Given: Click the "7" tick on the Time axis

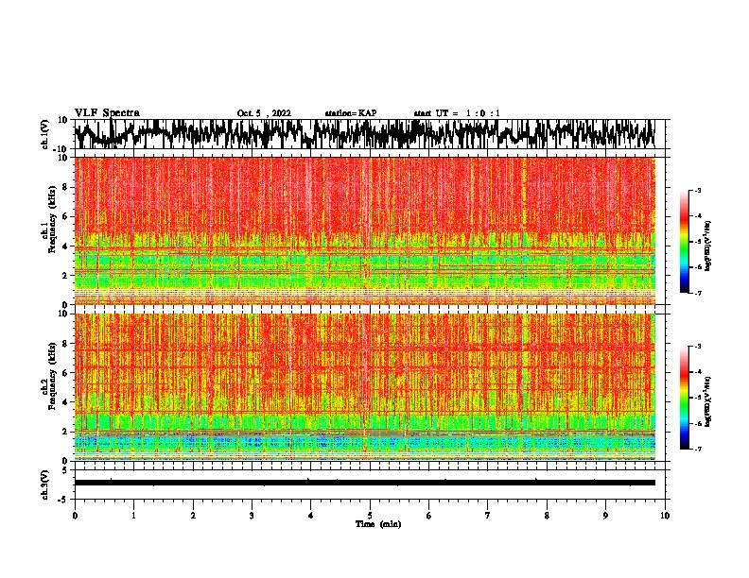Looking at the screenshot, I should [488, 516].
